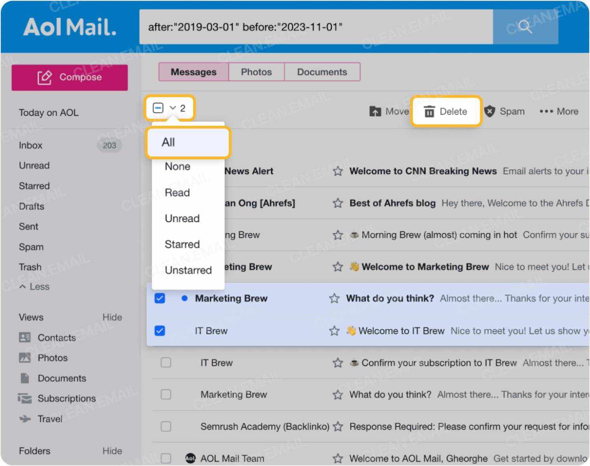590x466 pixels.
Task: Collapse the sidebar with Less
Action: [x=34, y=286]
